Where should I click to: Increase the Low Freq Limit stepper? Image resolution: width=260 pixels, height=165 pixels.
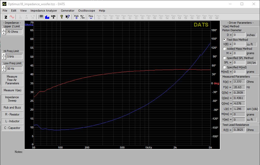4,67
